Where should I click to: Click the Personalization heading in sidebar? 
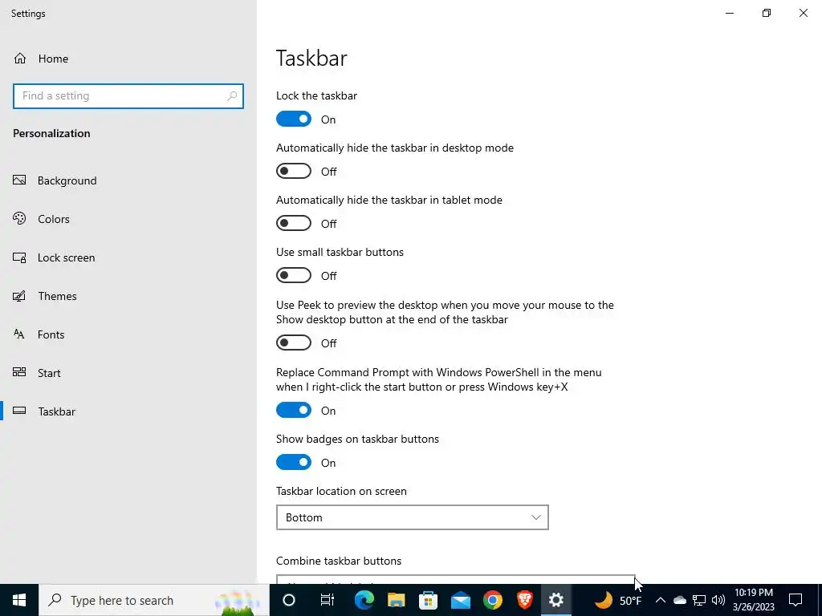(x=51, y=133)
